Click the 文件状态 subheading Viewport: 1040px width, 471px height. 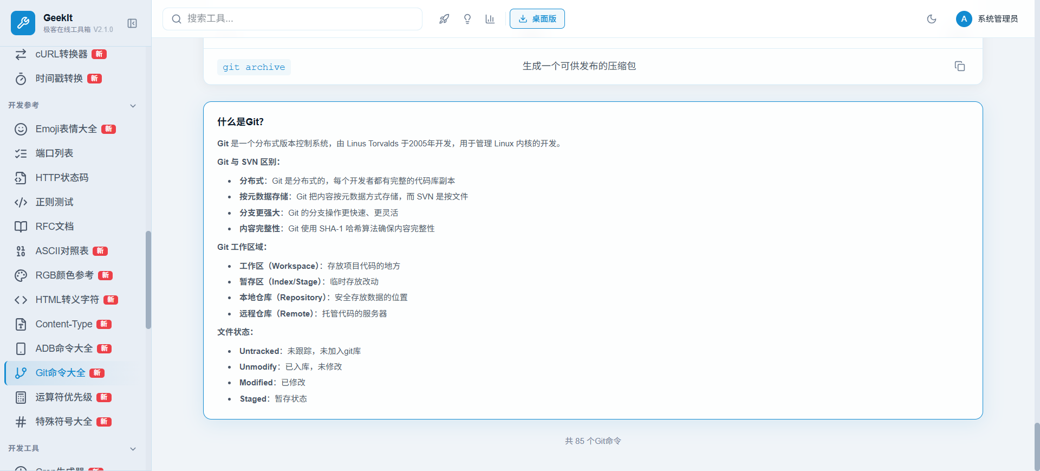pyautogui.click(x=236, y=332)
